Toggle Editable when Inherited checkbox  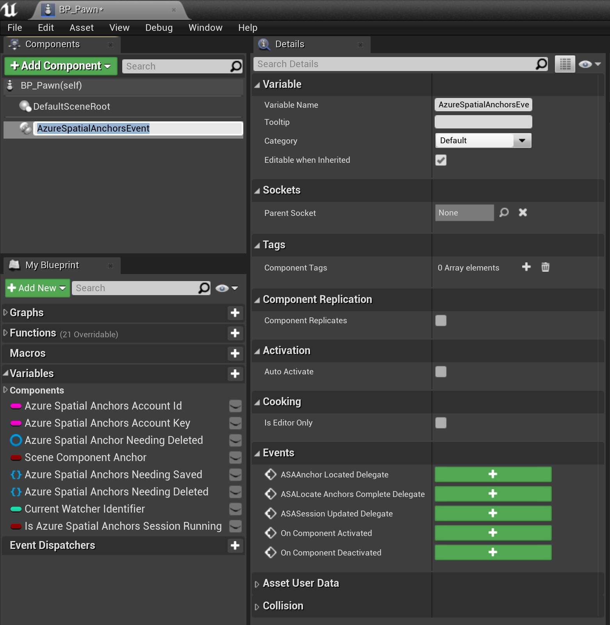coord(441,160)
